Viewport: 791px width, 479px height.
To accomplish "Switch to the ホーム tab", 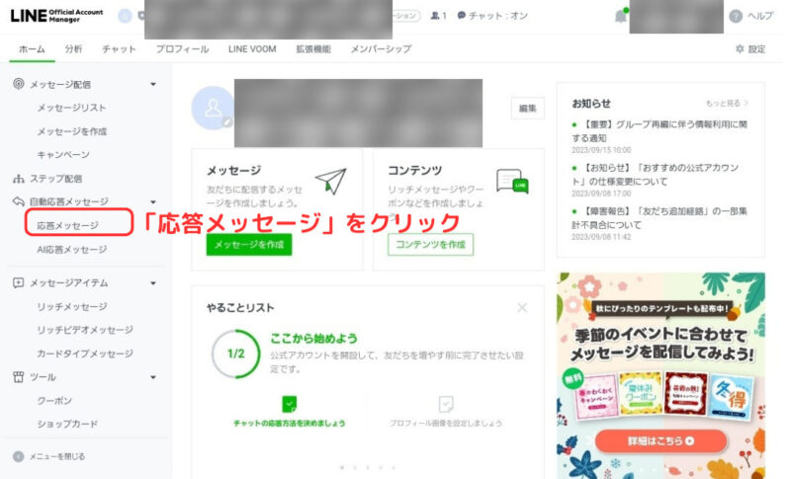I will [32, 48].
